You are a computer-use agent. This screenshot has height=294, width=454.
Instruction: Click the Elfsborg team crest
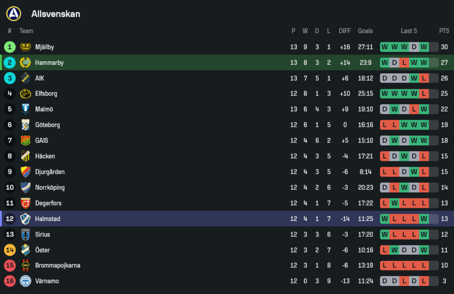coord(25,94)
